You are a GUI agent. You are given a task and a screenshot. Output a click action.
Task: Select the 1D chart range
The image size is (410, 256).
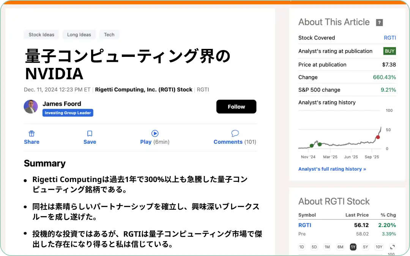(301, 247)
